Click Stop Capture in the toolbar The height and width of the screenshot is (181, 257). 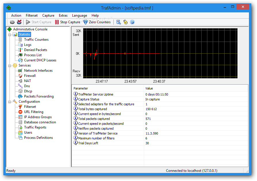click(x=67, y=22)
